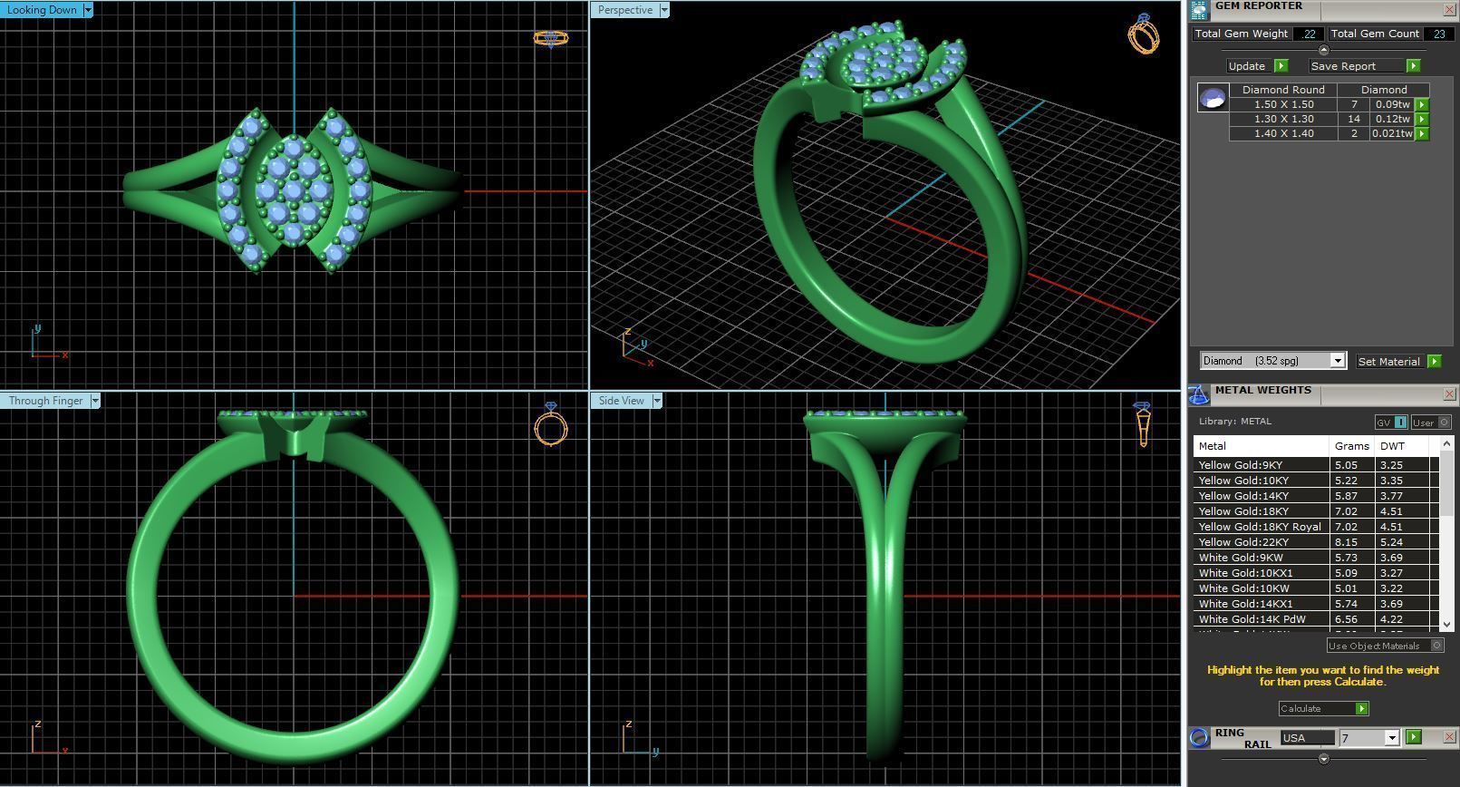Close the Metal Weights panel
Screen dimensions: 1460x787
[x=1448, y=394]
